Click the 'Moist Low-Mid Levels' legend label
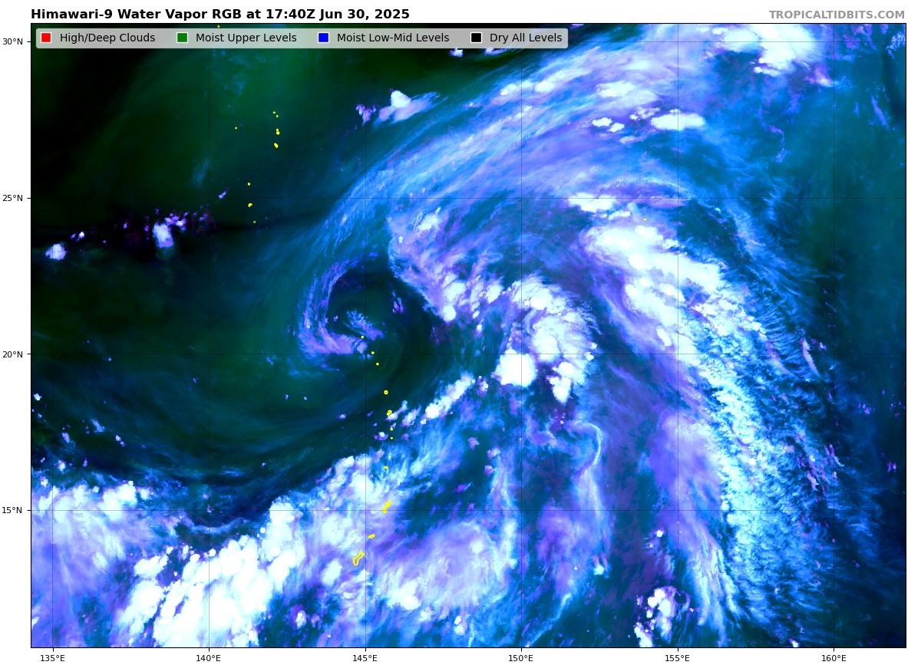This screenshot has height=665, width=921. point(393,38)
